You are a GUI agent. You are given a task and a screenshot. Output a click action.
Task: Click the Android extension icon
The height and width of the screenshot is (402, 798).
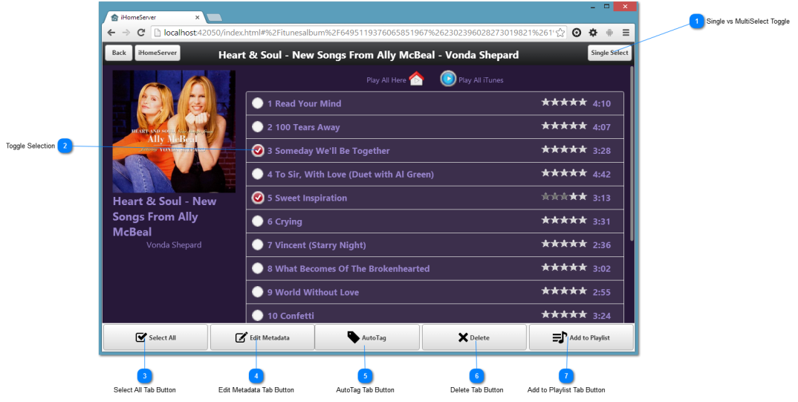(x=609, y=33)
